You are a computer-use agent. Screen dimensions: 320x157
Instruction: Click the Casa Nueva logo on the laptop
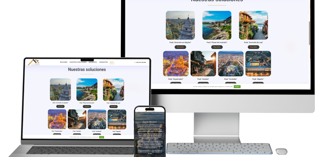click(x=34, y=62)
